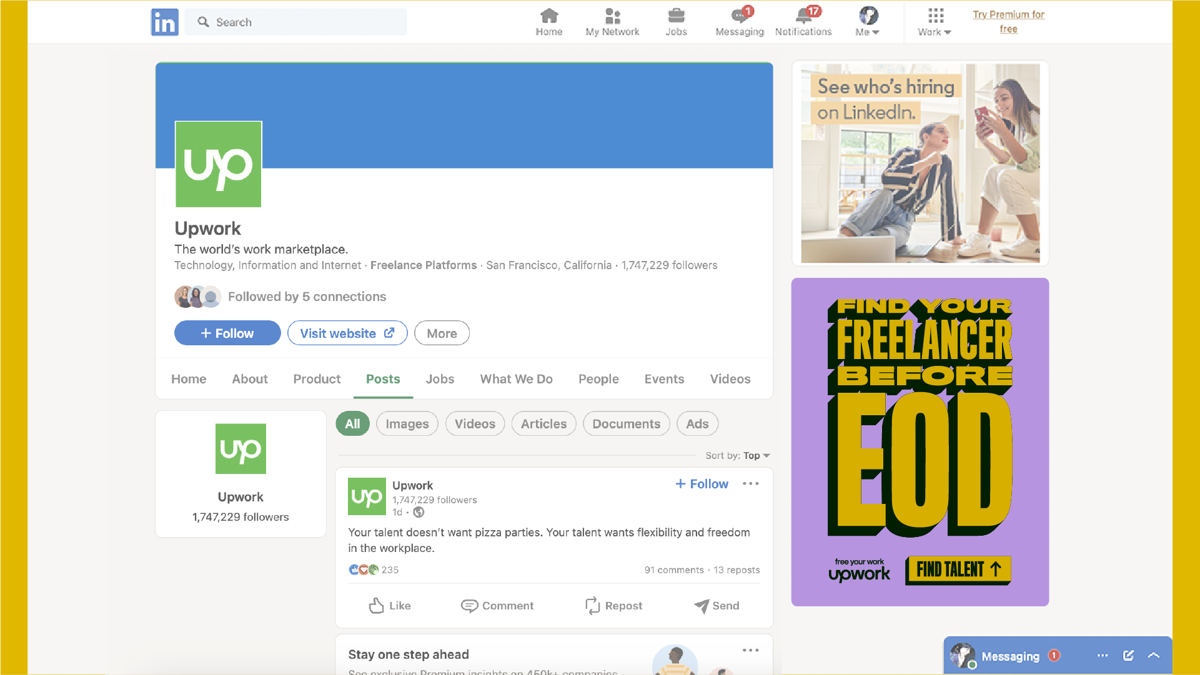Switch to the About tab
Image resolution: width=1200 pixels, height=675 pixels.
point(250,379)
